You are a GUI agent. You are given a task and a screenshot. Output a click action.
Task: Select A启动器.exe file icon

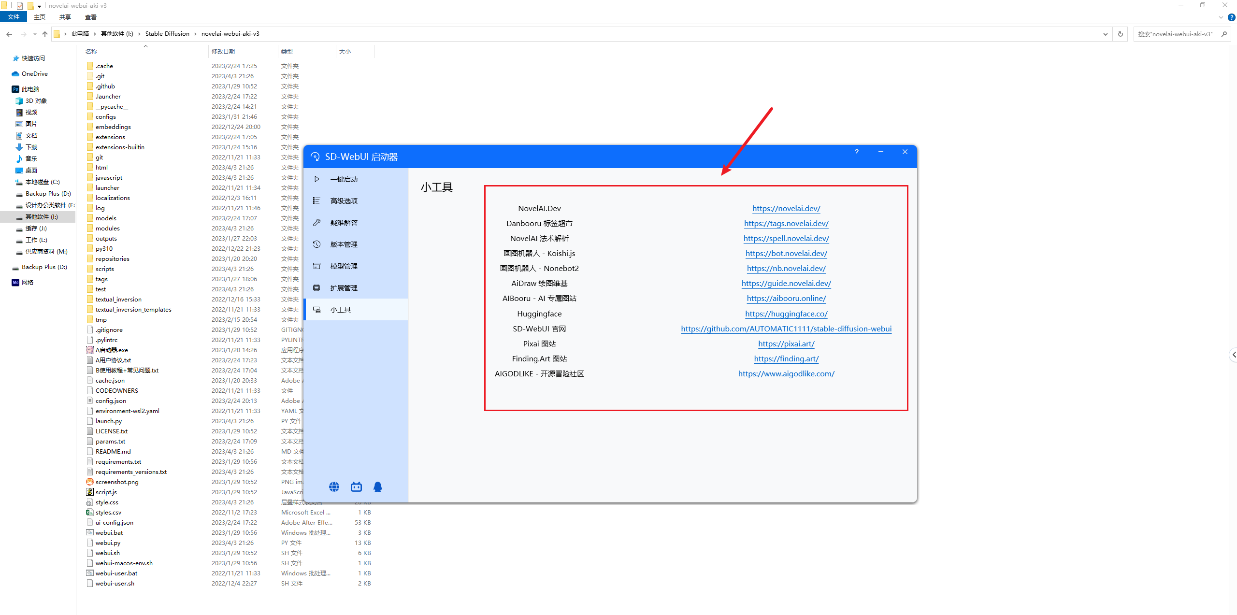[90, 350]
